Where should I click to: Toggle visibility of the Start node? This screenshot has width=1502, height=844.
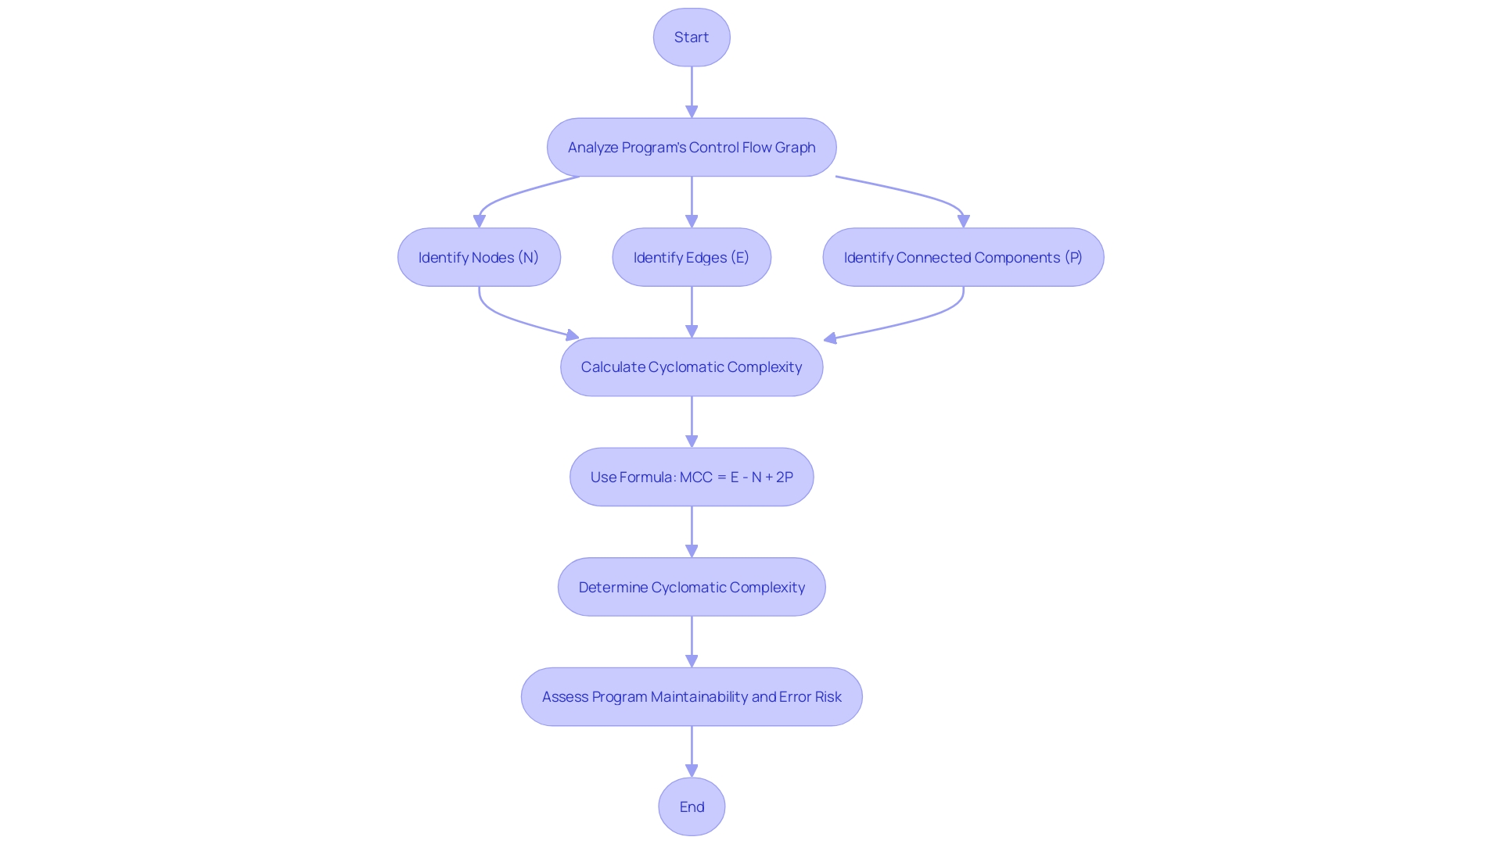click(690, 37)
